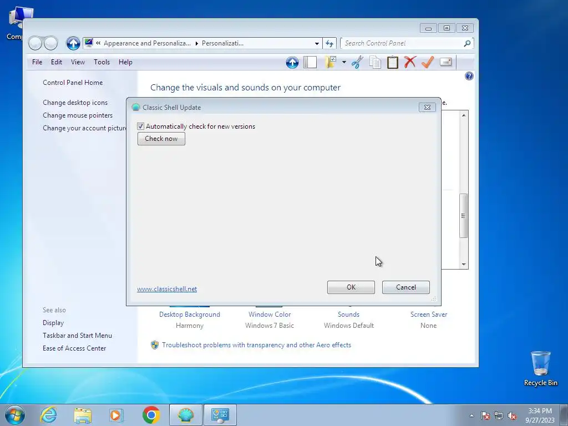Open the Tools menu

coord(102,62)
